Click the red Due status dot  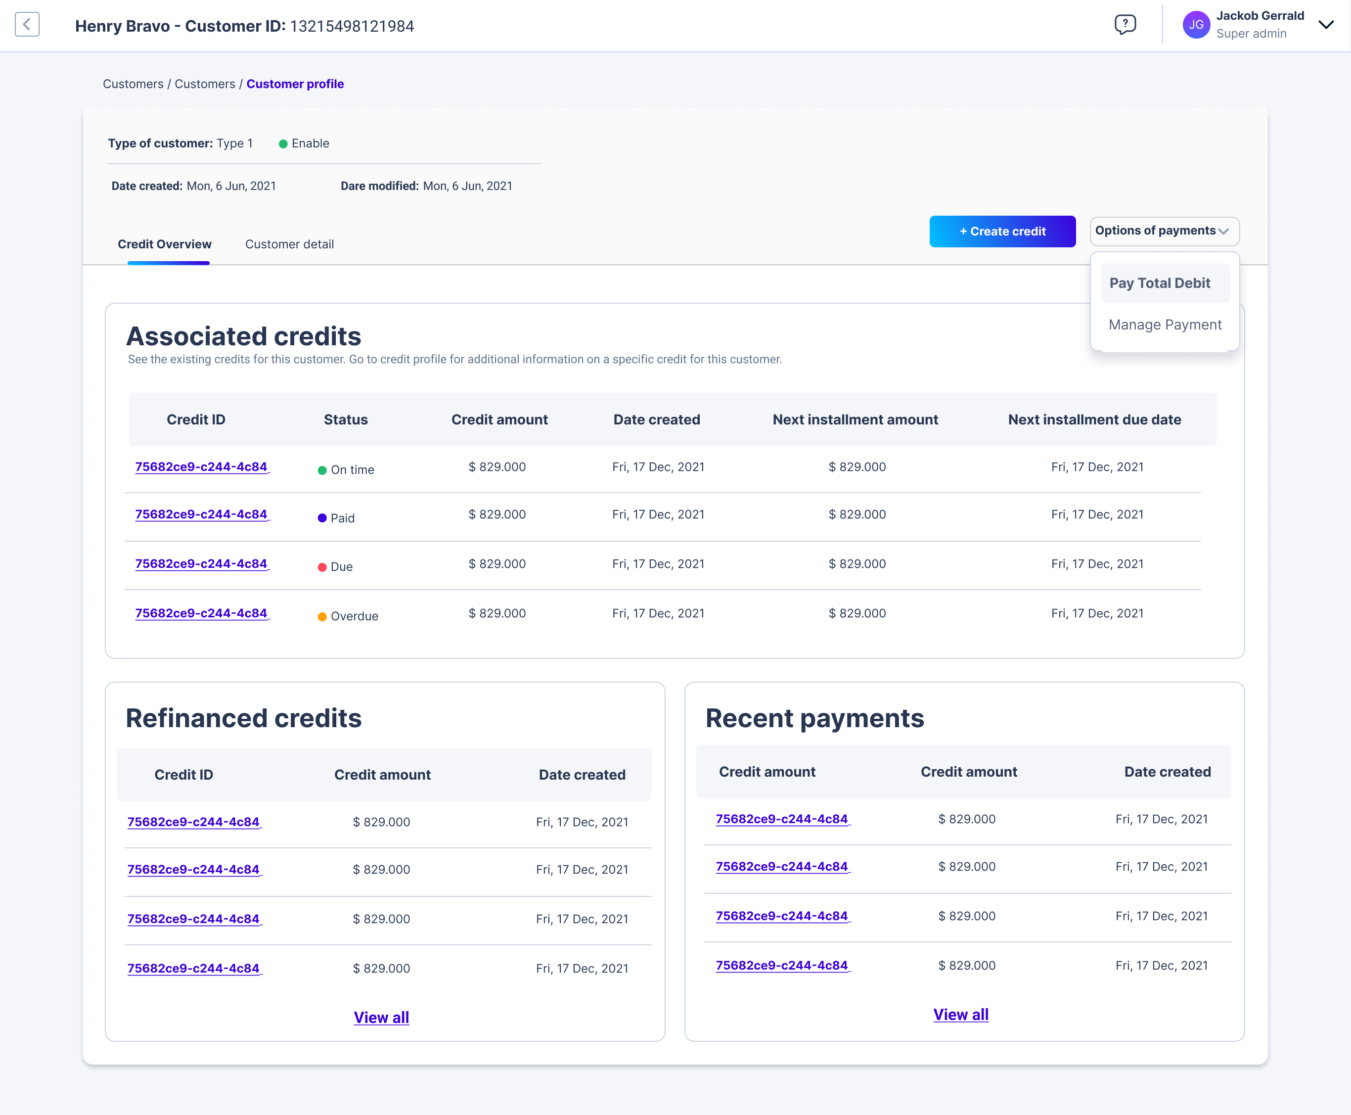point(322,567)
